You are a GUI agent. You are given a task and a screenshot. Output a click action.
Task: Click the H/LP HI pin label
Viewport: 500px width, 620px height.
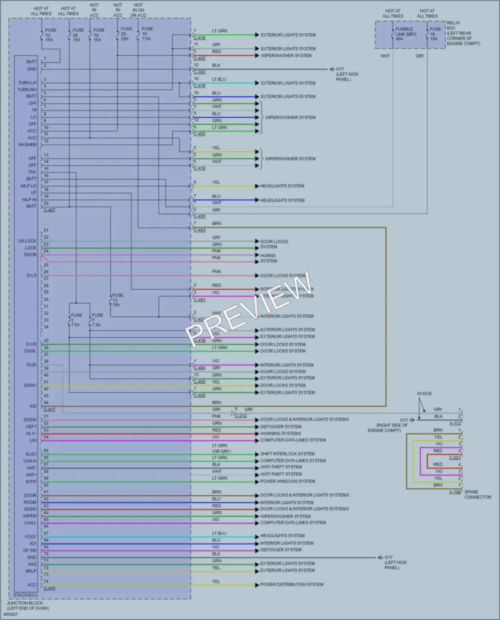click(x=29, y=200)
